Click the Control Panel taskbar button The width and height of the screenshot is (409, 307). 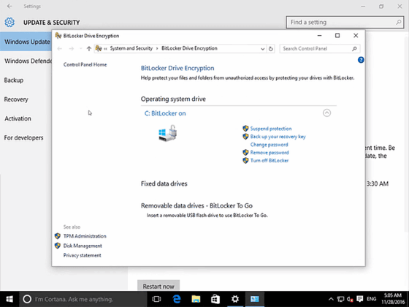click(x=255, y=299)
